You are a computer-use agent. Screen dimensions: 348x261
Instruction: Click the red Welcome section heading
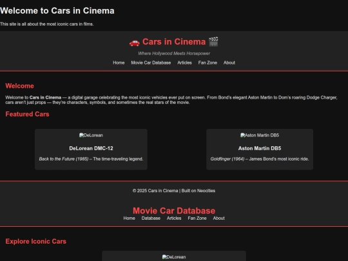tap(19, 86)
